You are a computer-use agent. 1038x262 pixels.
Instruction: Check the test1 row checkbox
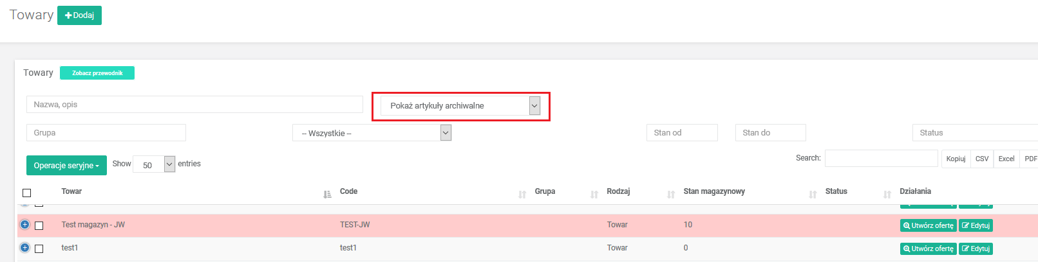click(x=39, y=249)
